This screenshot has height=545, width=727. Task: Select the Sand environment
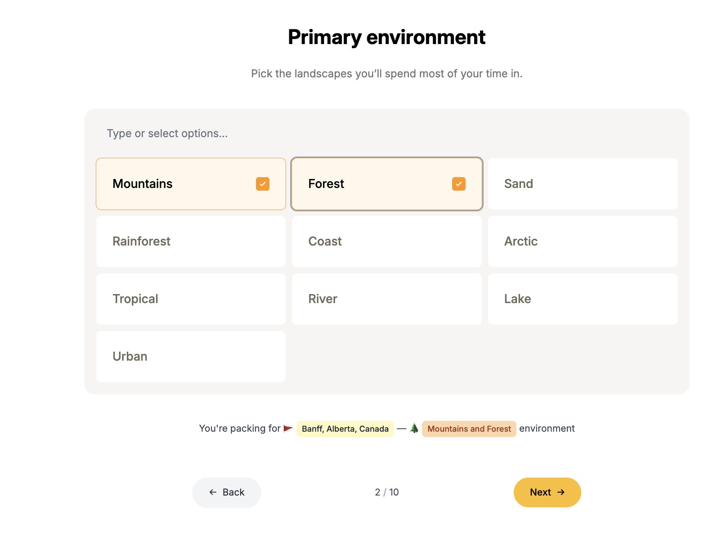pyautogui.click(x=582, y=184)
